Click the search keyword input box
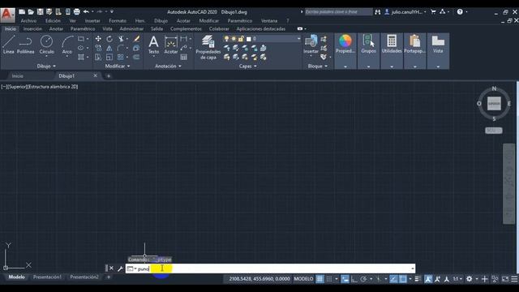Viewport: 519px width, 292px height. [x=339, y=12]
